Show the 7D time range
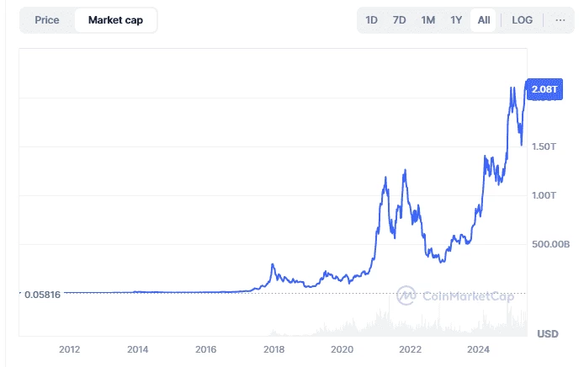The height and width of the screenshot is (367, 584). point(400,20)
